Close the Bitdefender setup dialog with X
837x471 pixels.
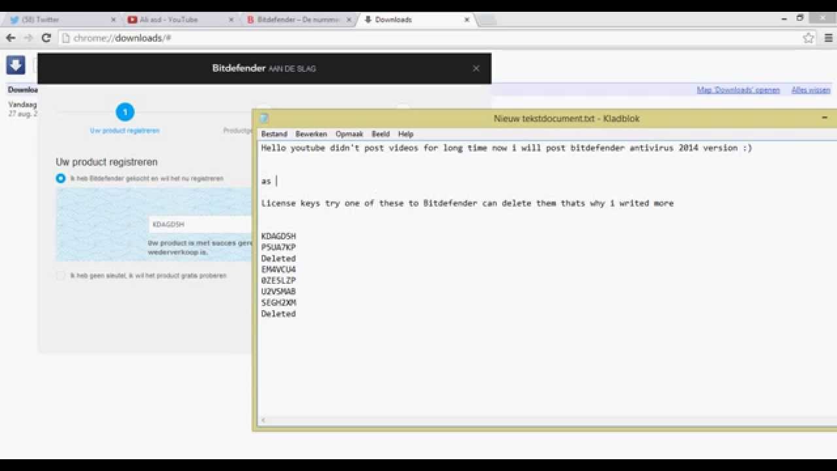[476, 68]
